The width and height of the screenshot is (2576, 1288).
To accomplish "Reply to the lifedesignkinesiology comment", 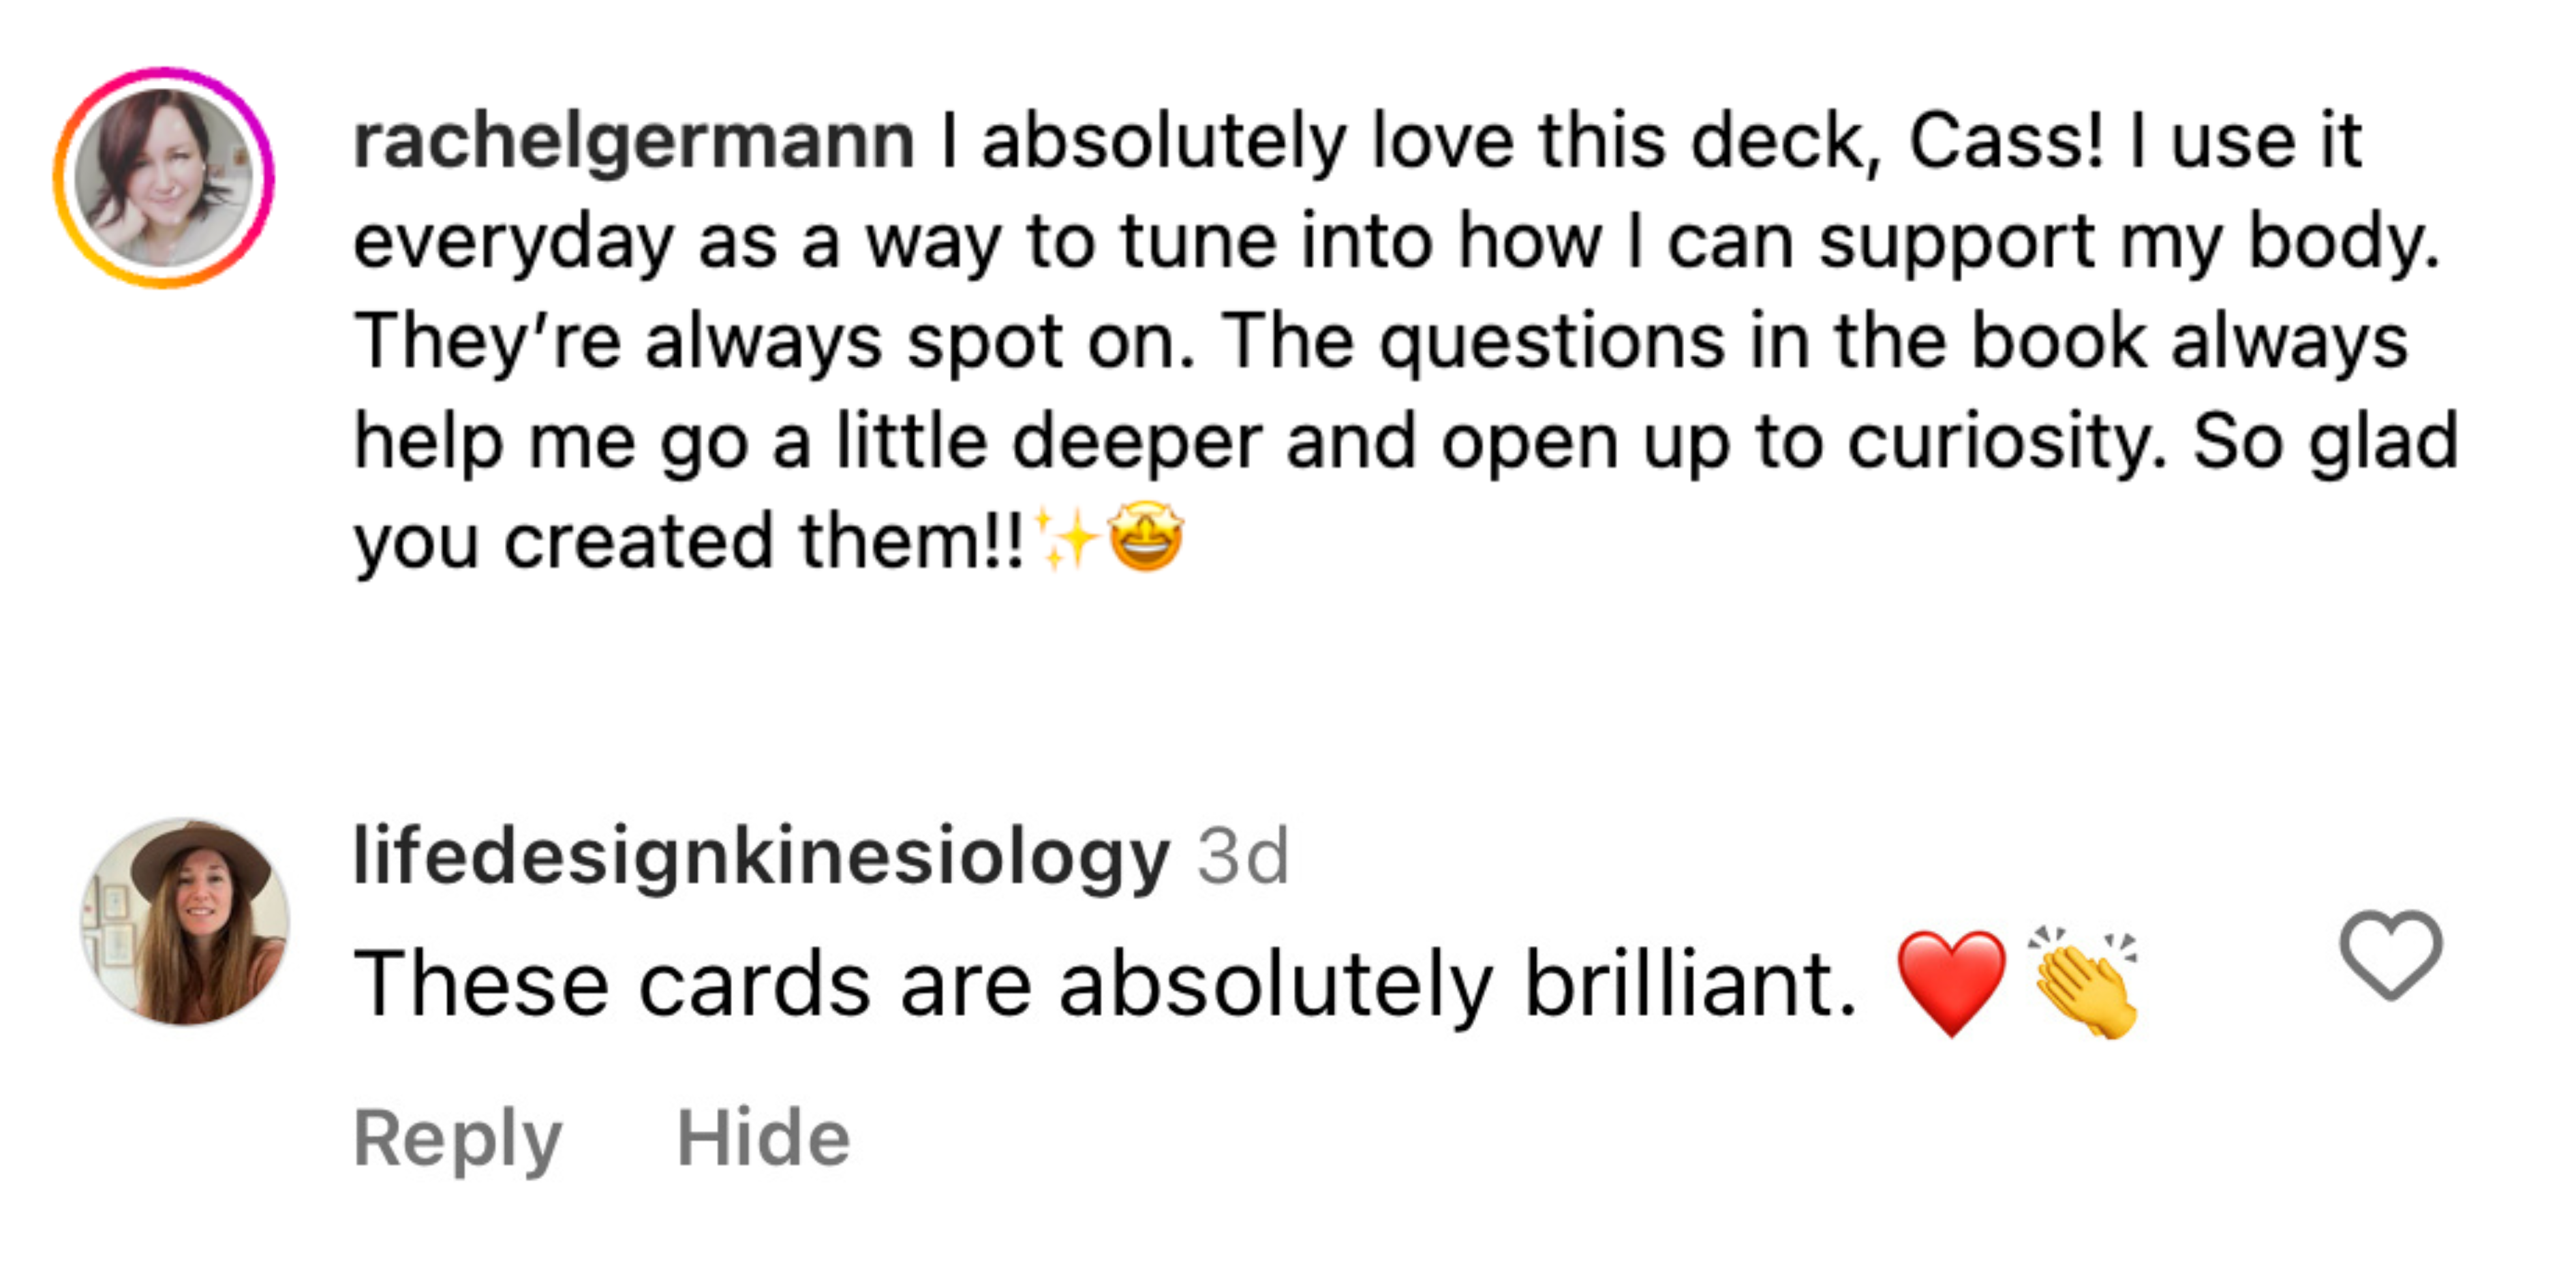I will point(457,1138).
